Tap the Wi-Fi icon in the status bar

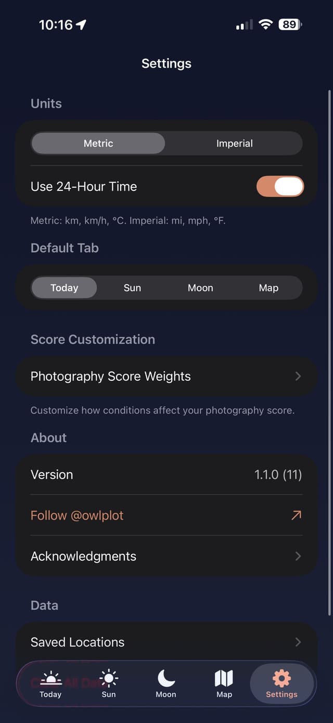point(265,24)
